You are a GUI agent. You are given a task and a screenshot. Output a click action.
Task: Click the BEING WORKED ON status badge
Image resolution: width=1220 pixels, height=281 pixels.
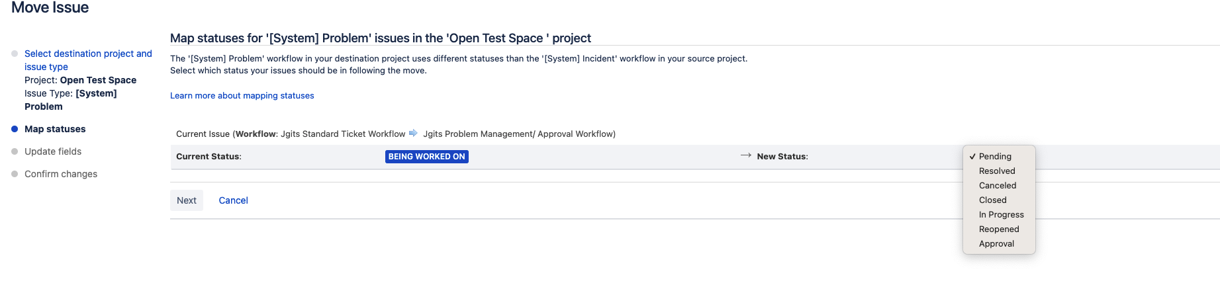pos(427,157)
